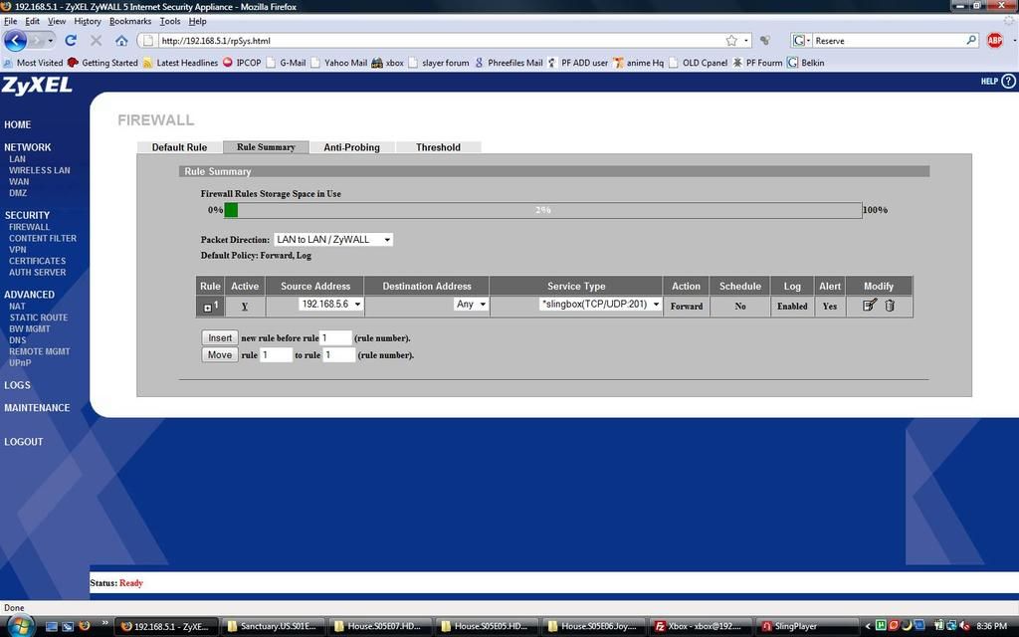Open Latest Headlines feed bookmark

click(x=180, y=63)
